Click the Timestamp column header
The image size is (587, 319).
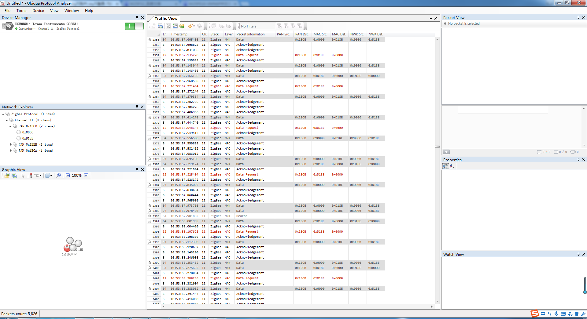(179, 34)
